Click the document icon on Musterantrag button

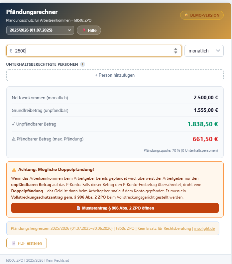click(x=78, y=208)
